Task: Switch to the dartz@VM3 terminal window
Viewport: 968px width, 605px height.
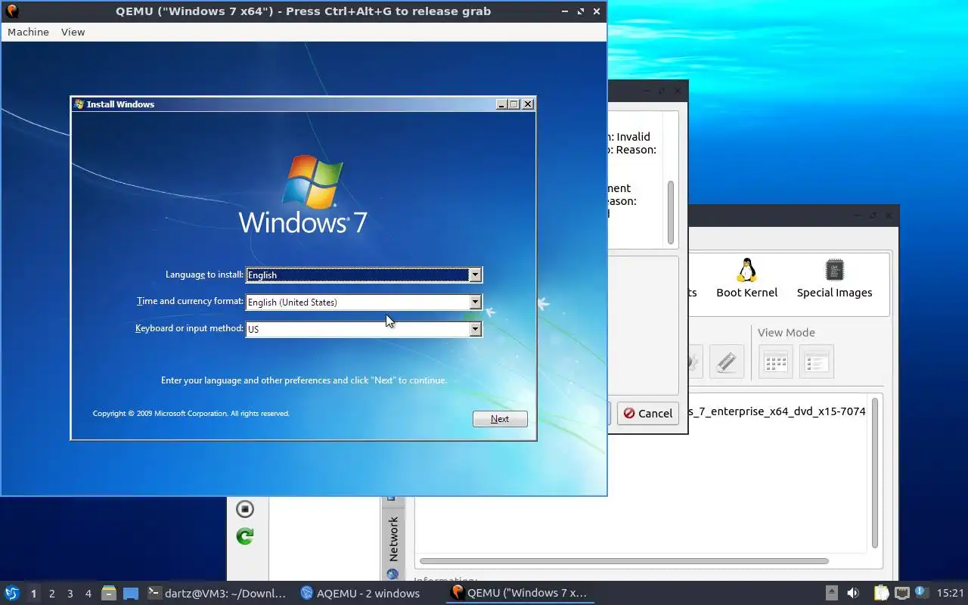Action: [x=217, y=593]
